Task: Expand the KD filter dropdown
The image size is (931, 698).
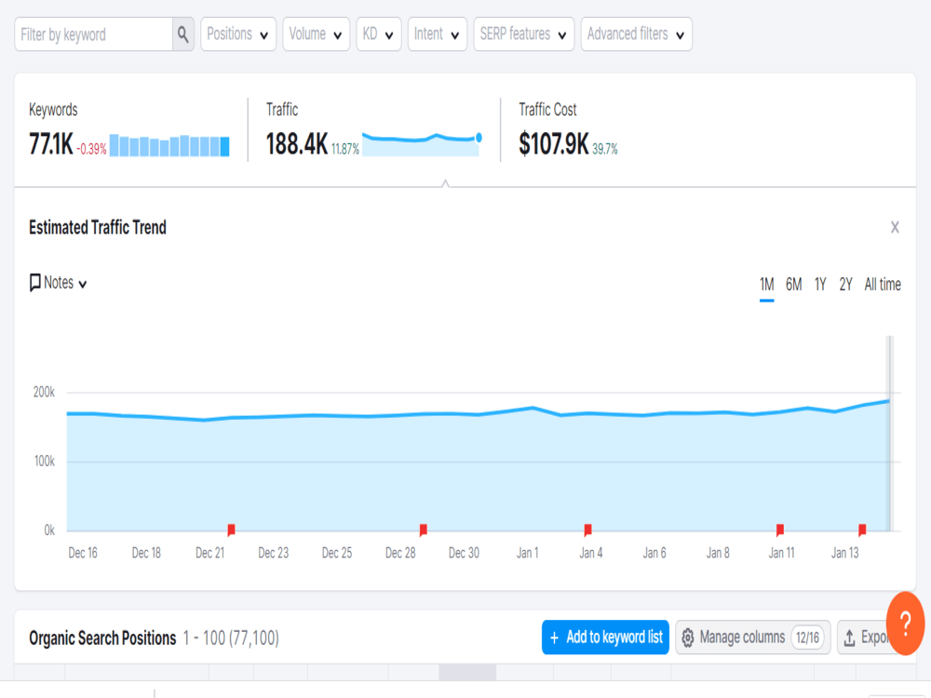Action: click(x=379, y=34)
